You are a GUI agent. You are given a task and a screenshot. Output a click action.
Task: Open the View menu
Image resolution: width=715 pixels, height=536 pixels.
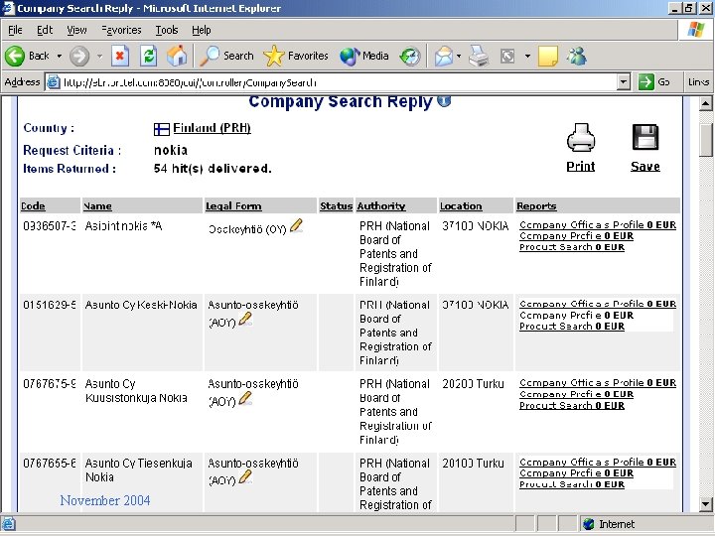point(76,30)
